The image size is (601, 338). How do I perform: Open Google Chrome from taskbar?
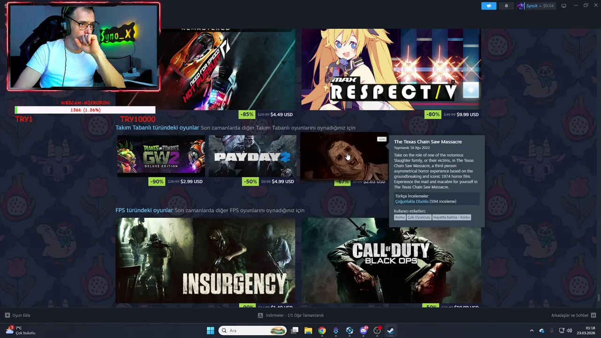pos(322,330)
